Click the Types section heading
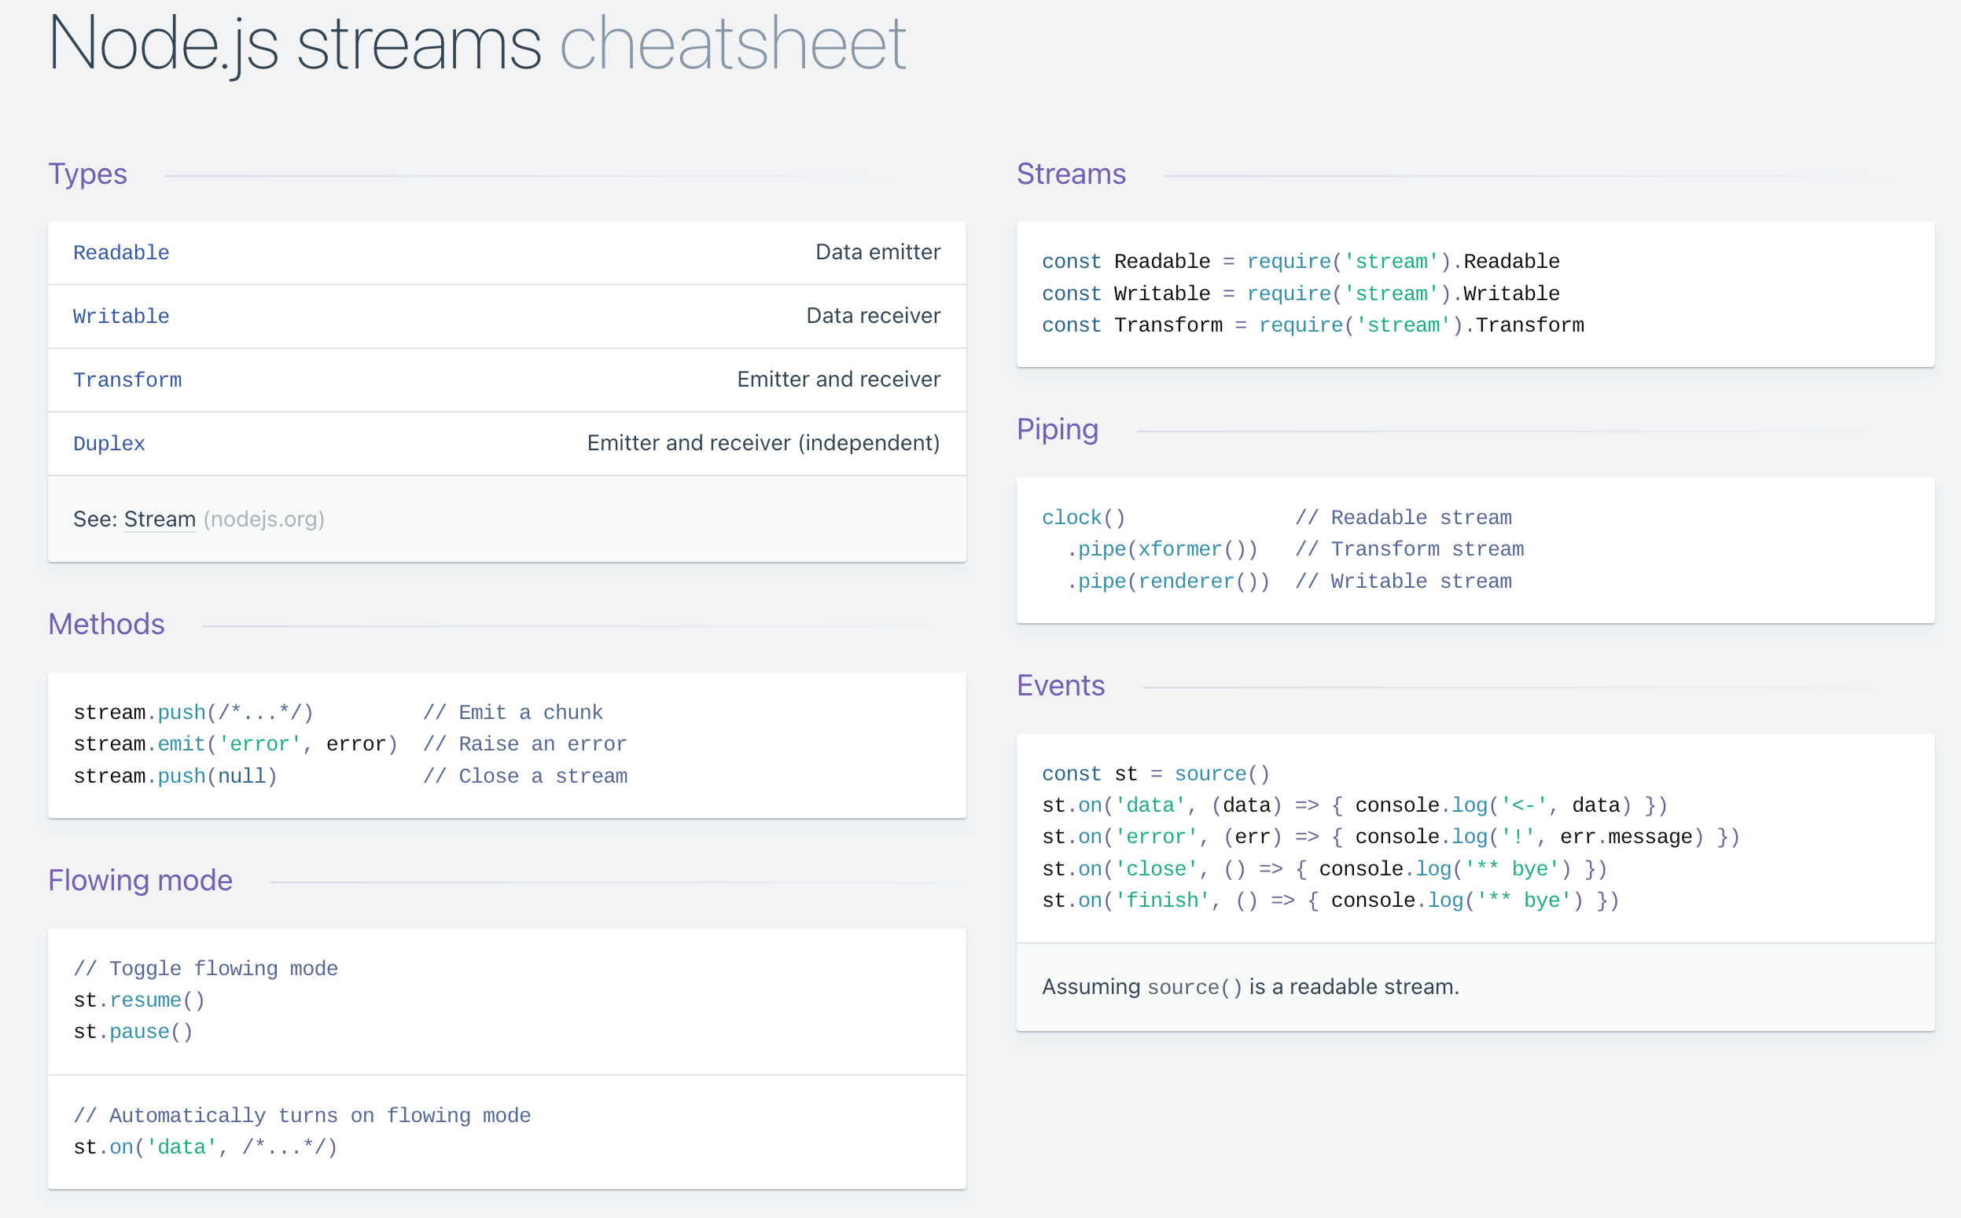 click(x=88, y=174)
